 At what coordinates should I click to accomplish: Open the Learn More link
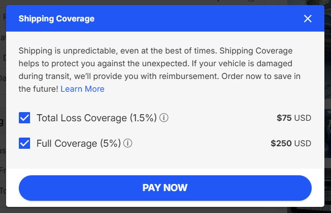(x=82, y=89)
